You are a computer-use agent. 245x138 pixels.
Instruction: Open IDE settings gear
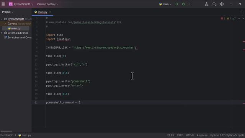[x=222, y=4]
